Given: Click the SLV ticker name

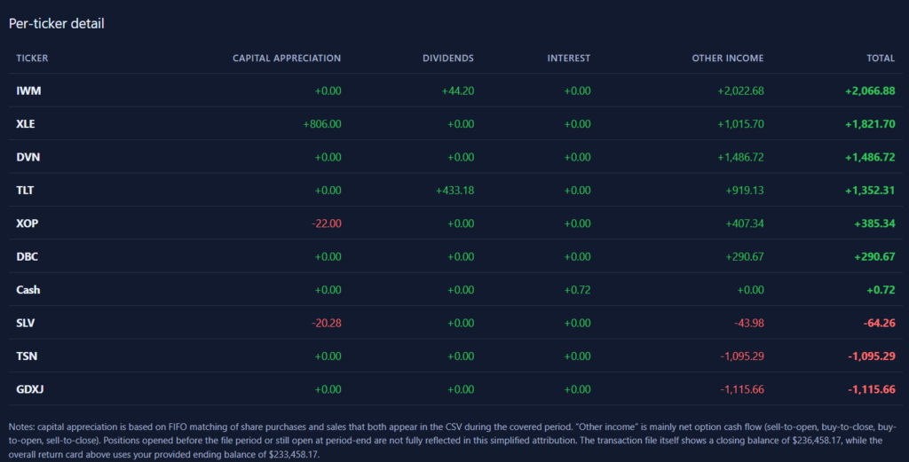Looking at the screenshot, I should click(x=26, y=323).
